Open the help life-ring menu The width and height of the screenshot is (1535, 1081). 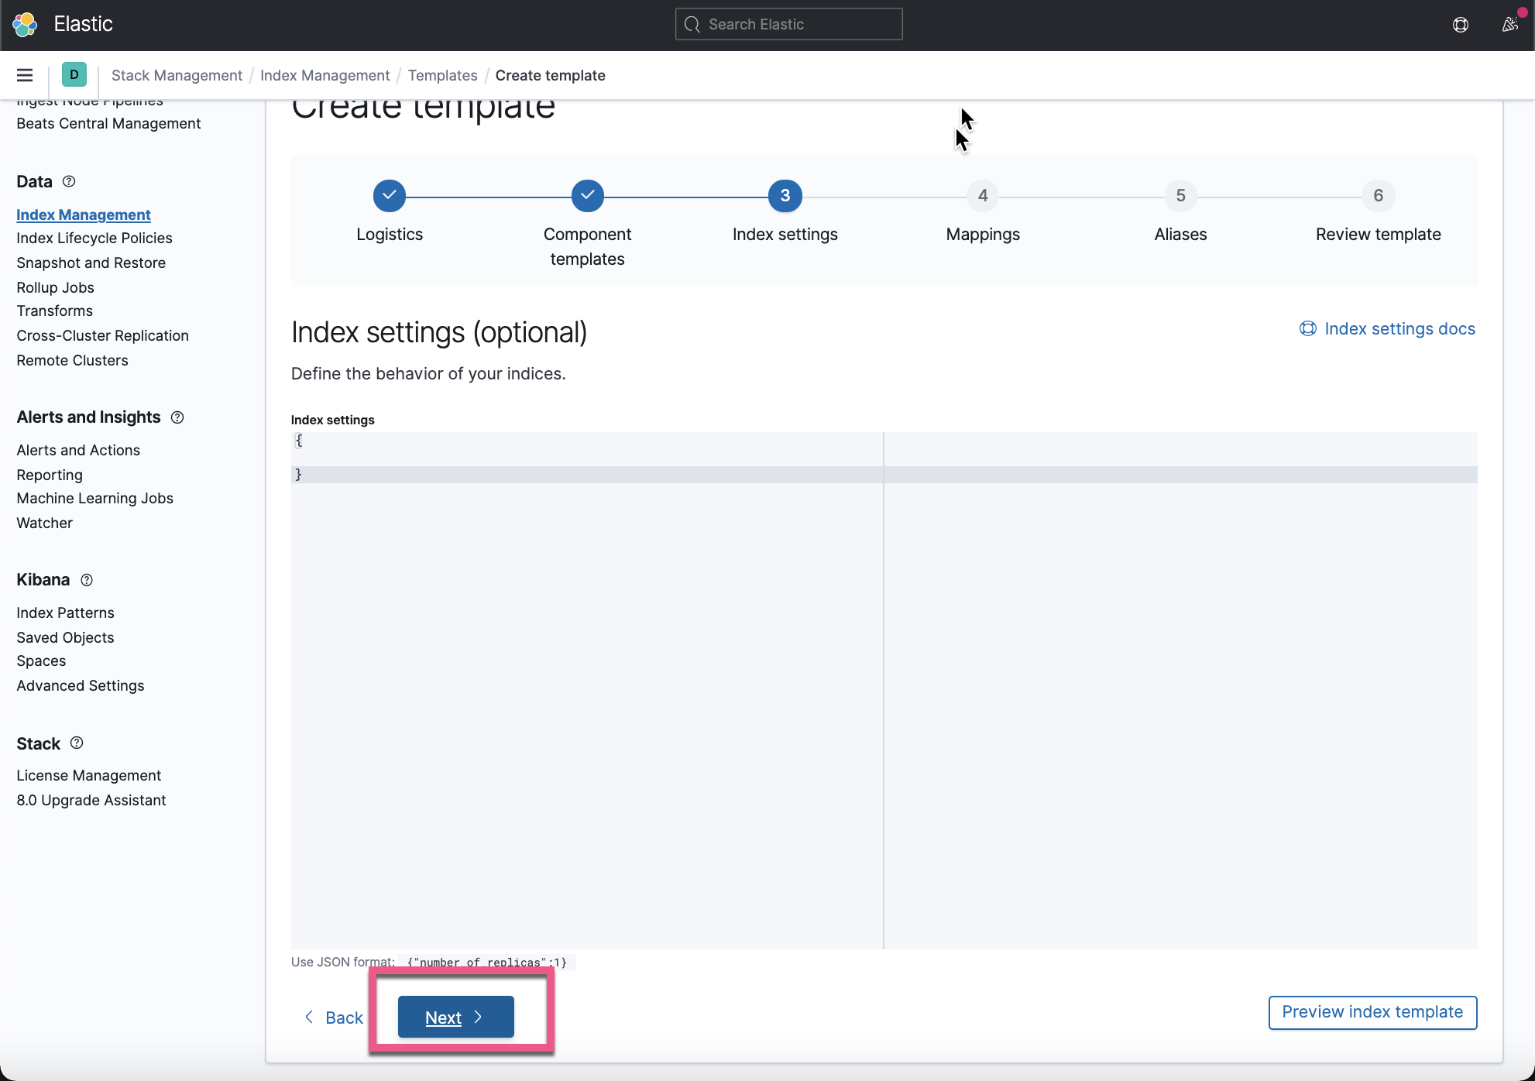pos(1461,24)
